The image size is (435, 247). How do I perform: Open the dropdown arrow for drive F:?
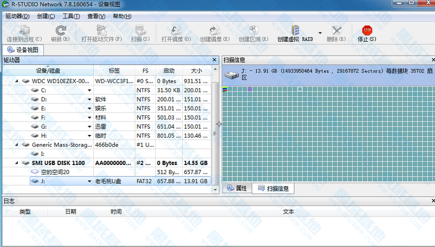point(89,118)
